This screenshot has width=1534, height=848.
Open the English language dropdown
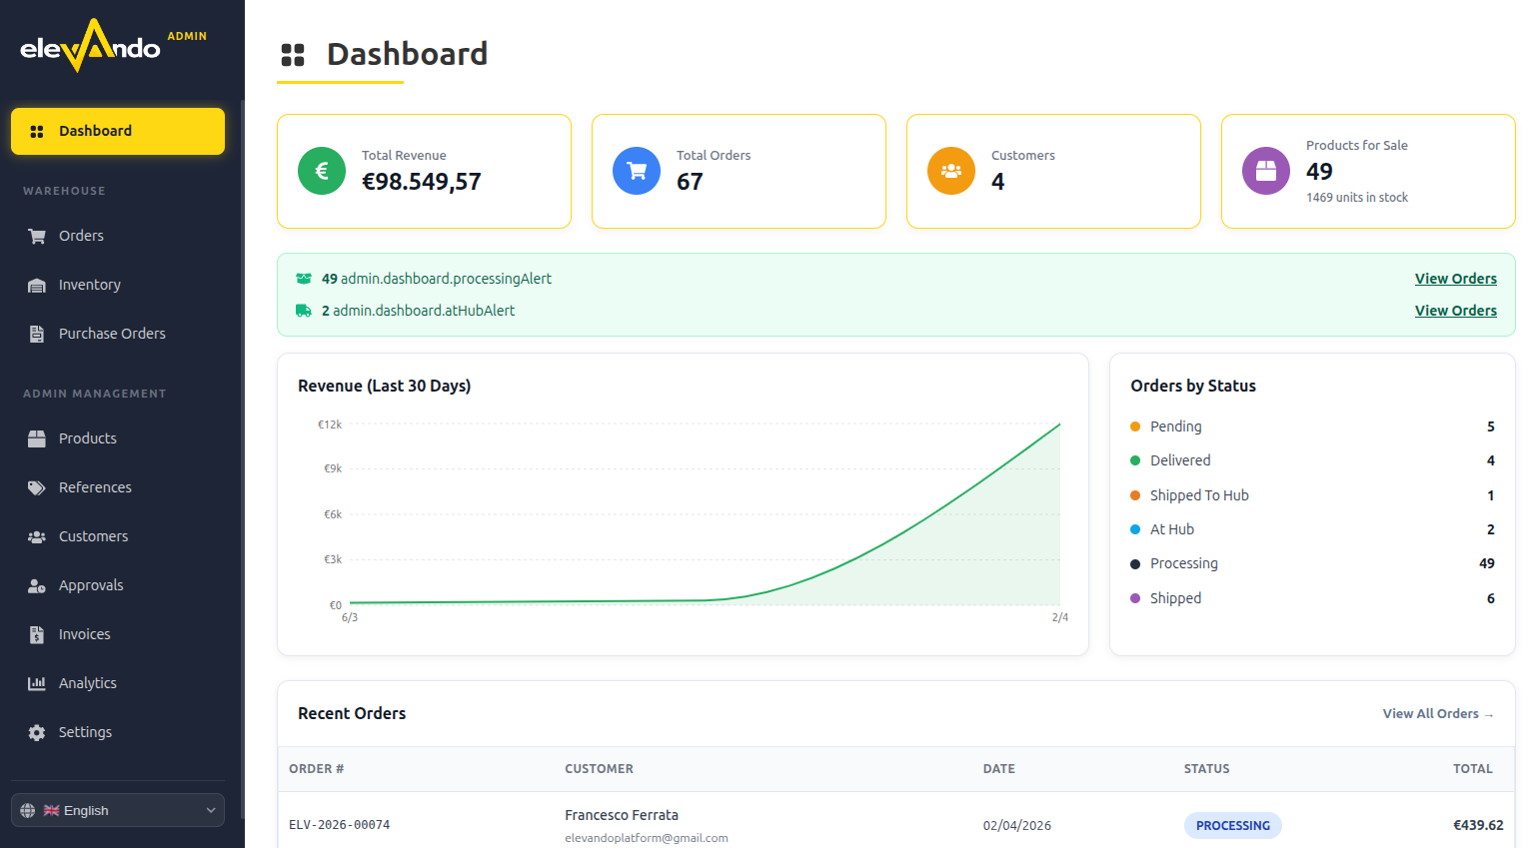[x=118, y=810]
